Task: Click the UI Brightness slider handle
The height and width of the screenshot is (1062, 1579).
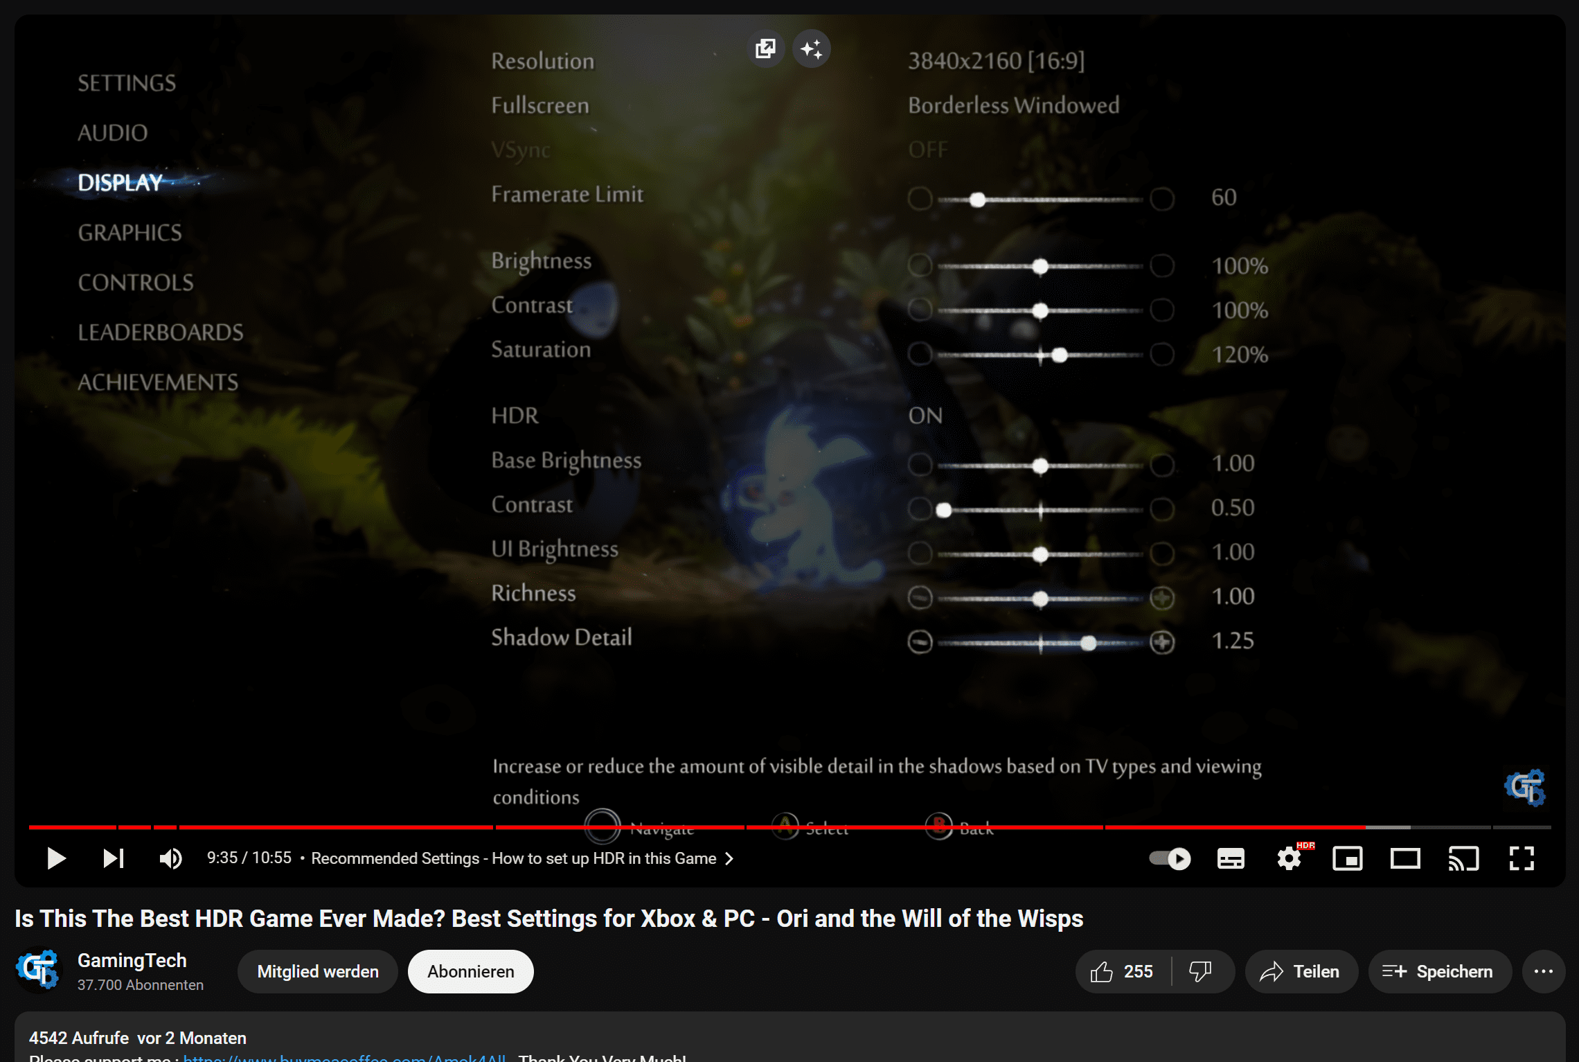Action: tap(1040, 555)
